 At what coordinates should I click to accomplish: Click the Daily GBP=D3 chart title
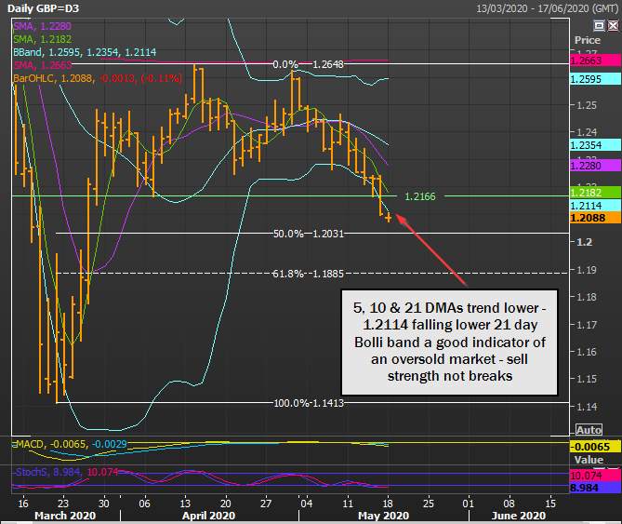43,8
